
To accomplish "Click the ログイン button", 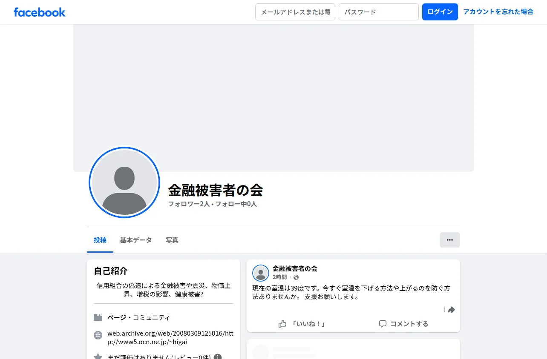I will click(x=440, y=12).
